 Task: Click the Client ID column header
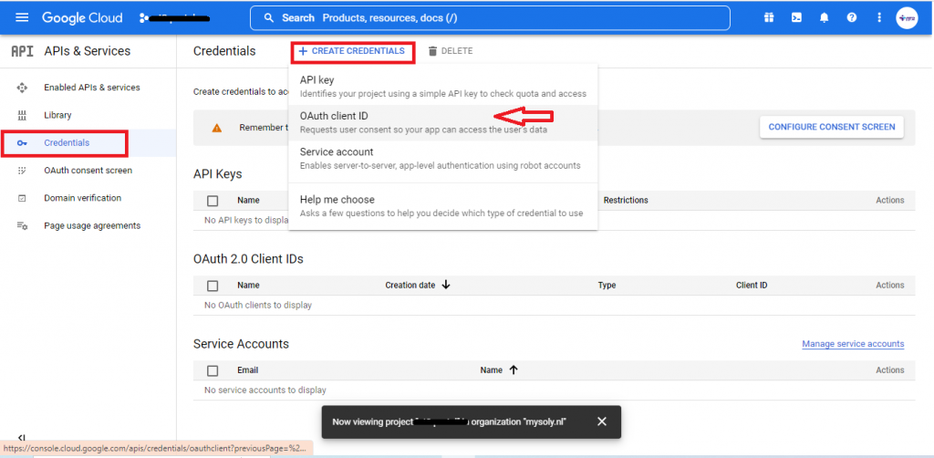(752, 286)
